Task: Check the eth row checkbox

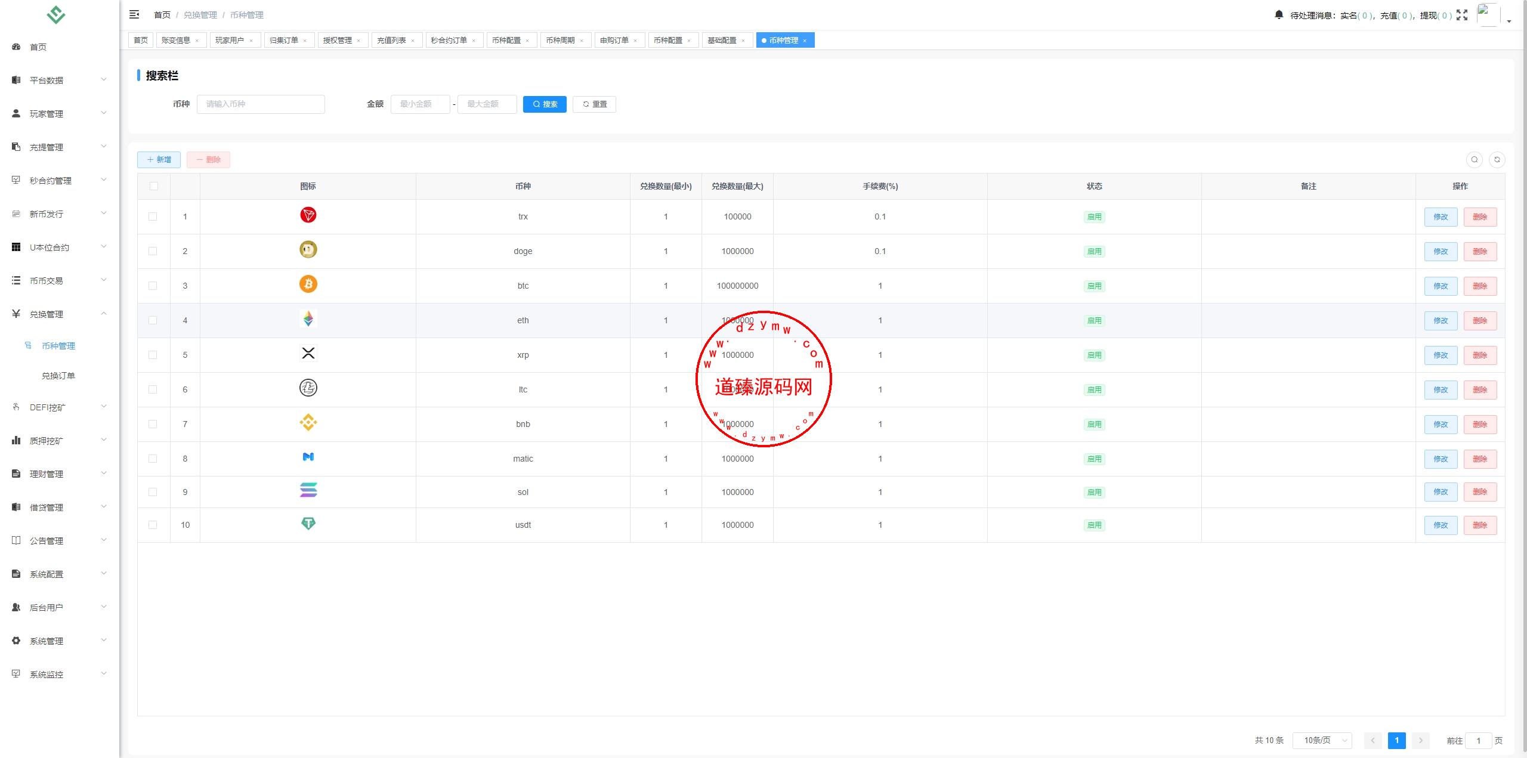Action: pyautogui.click(x=153, y=320)
